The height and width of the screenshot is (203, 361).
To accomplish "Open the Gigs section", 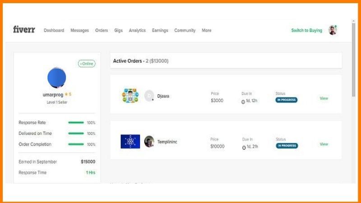I will [118, 30].
